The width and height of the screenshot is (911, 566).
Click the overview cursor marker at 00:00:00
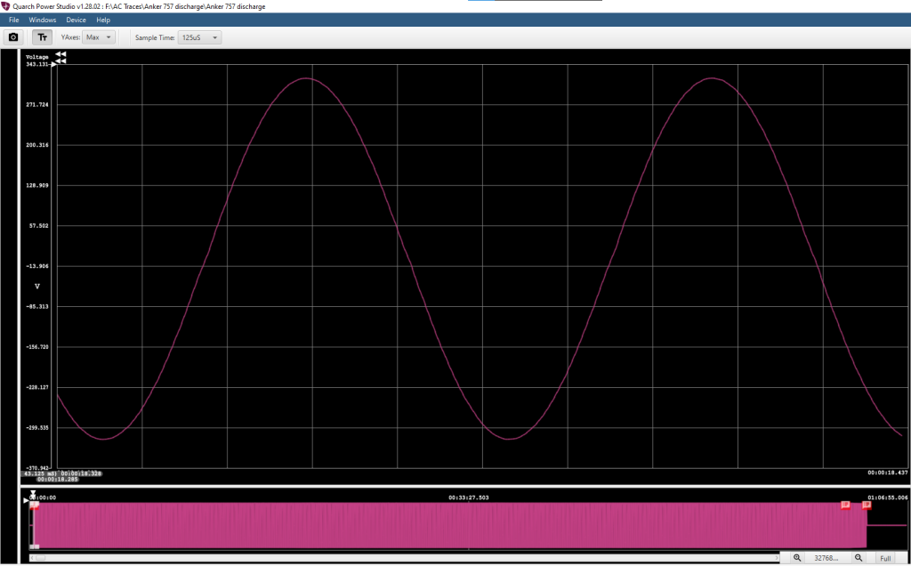(x=33, y=493)
